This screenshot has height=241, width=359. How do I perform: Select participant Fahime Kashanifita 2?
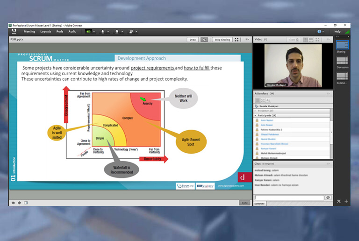(292, 130)
